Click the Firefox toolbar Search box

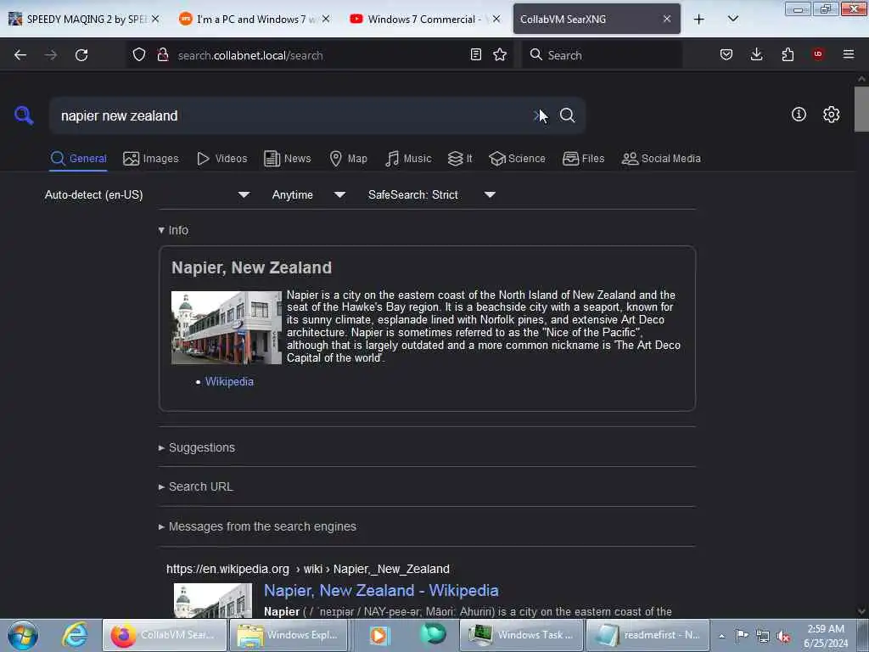[602, 55]
